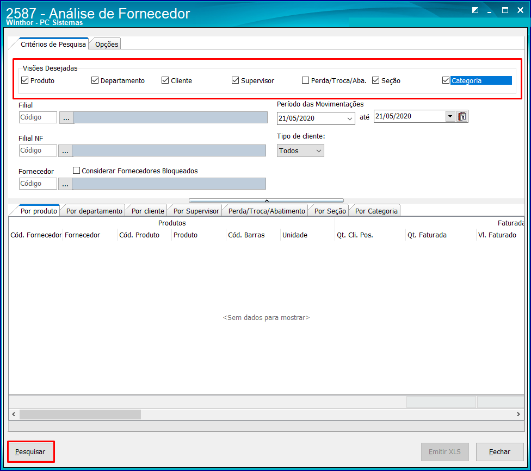
Task: Click the Fechar button
Action: click(x=499, y=452)
